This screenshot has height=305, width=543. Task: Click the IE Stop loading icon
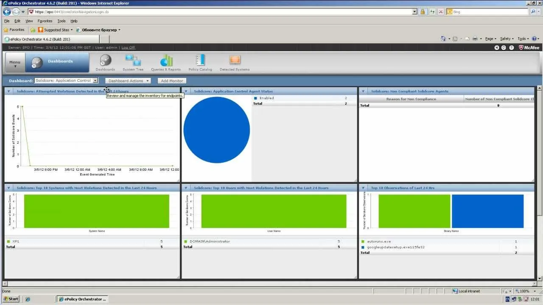tap(441, 12)
